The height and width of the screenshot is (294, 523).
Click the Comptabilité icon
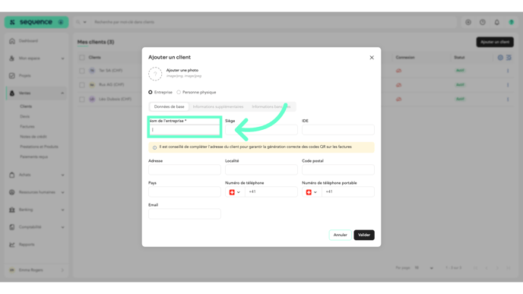[x=12, y=227]
